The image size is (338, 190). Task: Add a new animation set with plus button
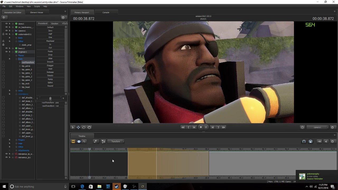pos(4,17)
